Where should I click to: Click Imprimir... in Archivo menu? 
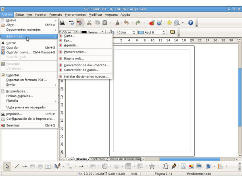tap(29, 114)
